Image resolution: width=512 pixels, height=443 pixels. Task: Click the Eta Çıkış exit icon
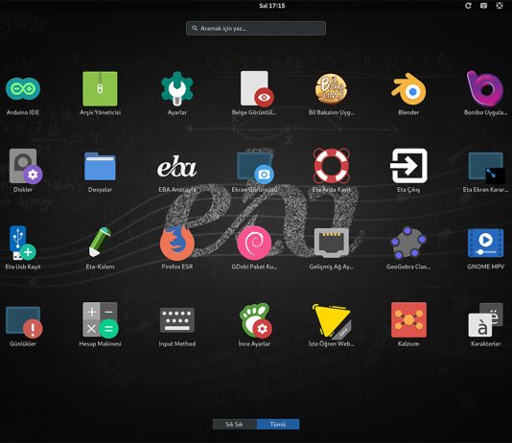408,166
